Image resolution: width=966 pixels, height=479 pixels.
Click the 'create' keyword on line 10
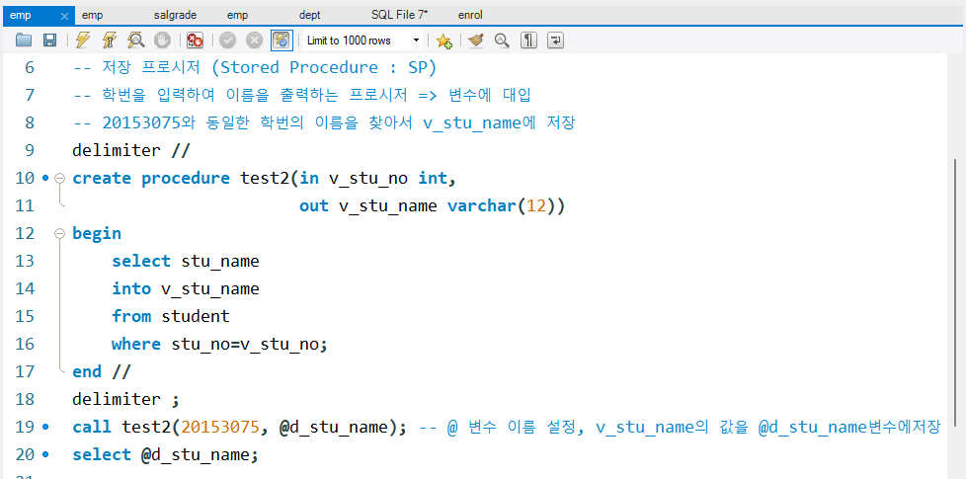(102, 179)
